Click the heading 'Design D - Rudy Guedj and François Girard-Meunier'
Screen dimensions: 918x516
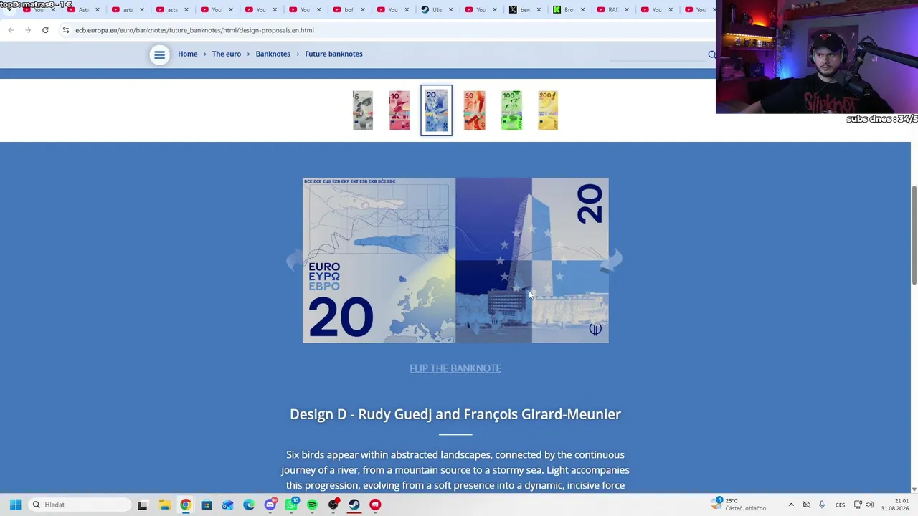click(455, 414)
